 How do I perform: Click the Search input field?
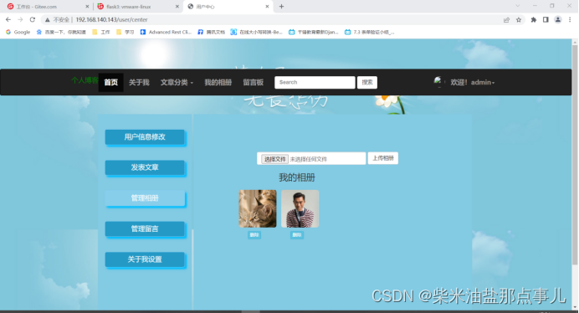coord(315,82)
